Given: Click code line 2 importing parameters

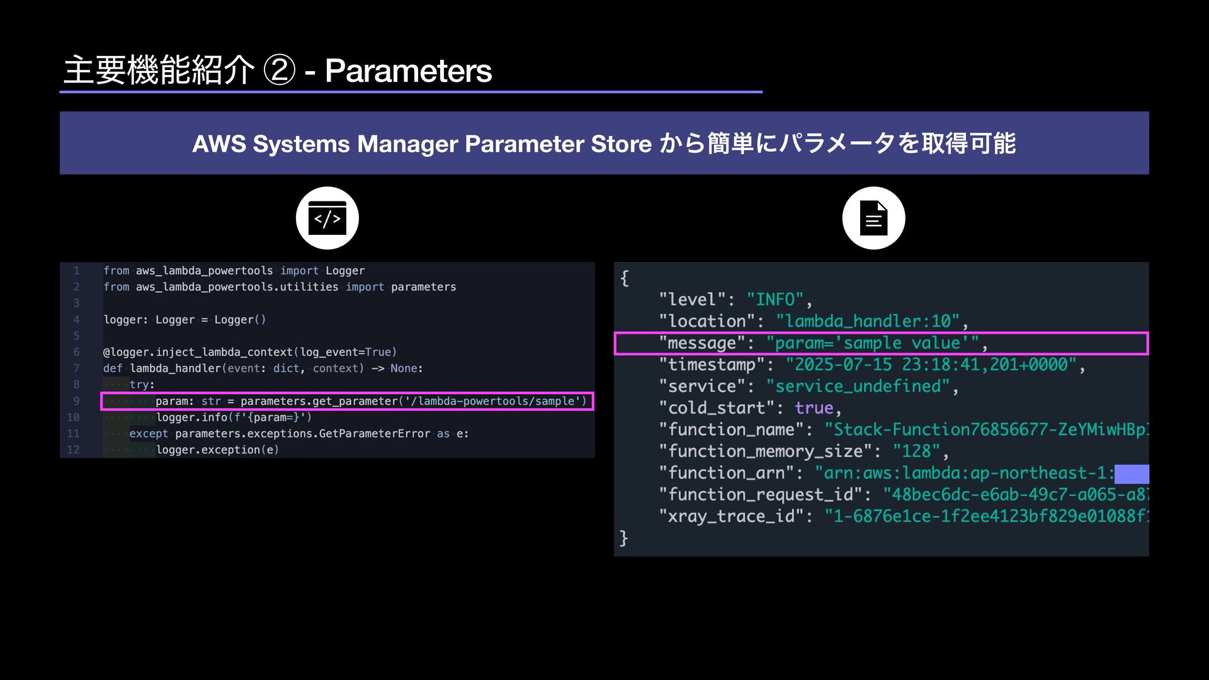Looking at the screenshot, I should tap(280, 287).
